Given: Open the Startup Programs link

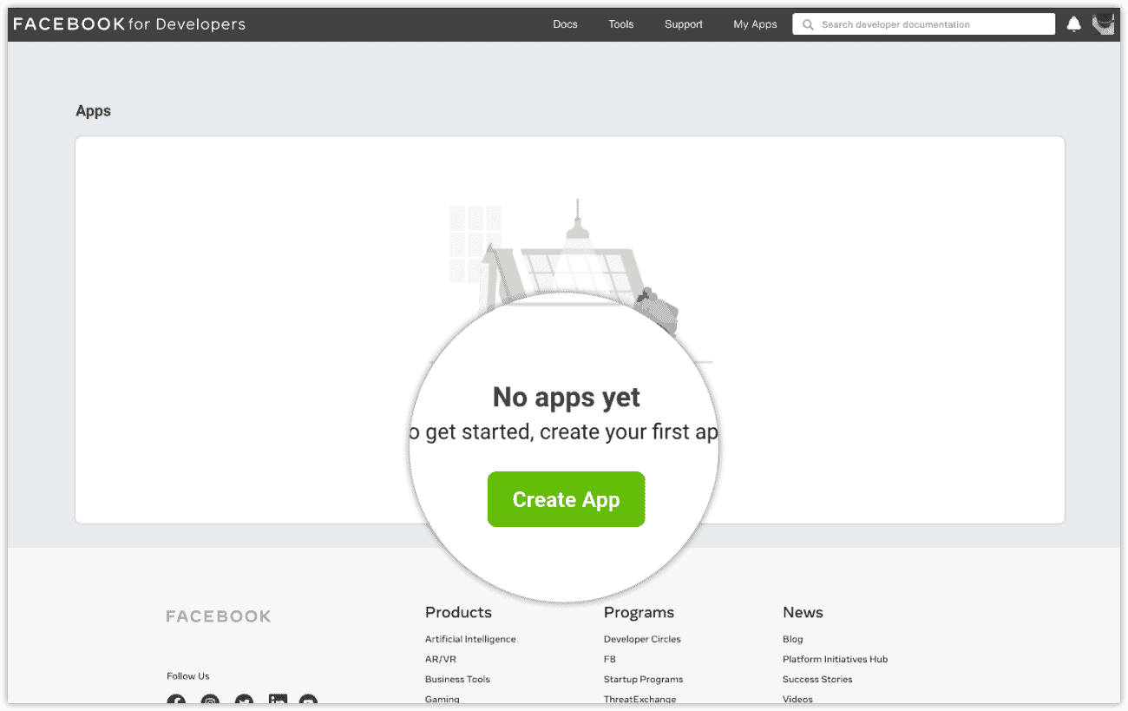Looking at the screenshot, I should (x=643, y=679).
